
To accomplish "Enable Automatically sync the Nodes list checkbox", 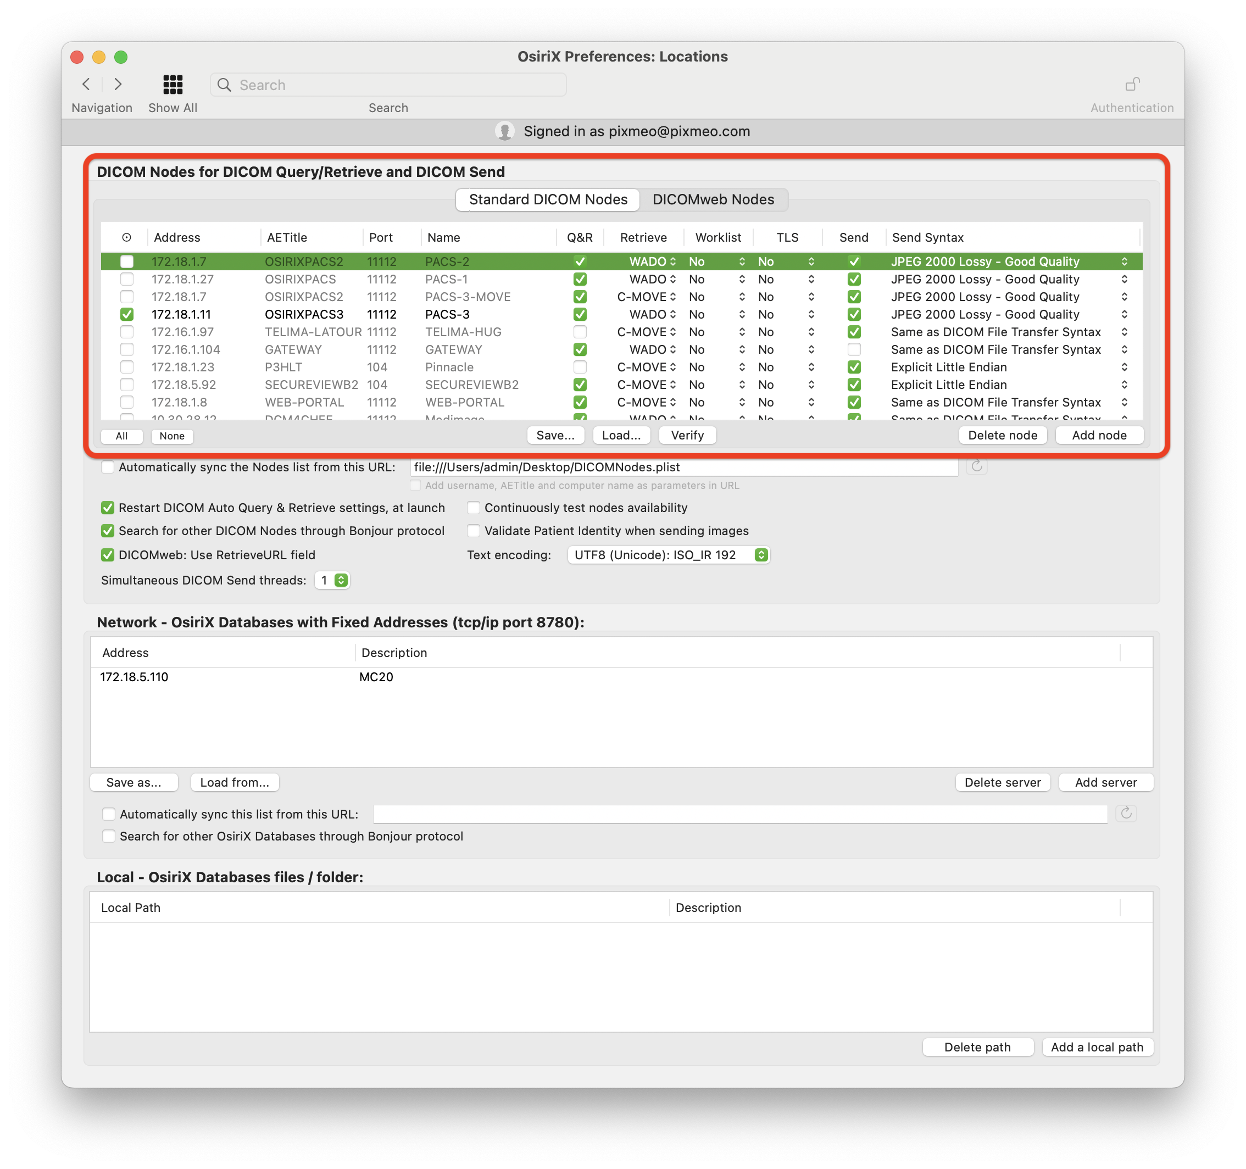I will [108, 467].
